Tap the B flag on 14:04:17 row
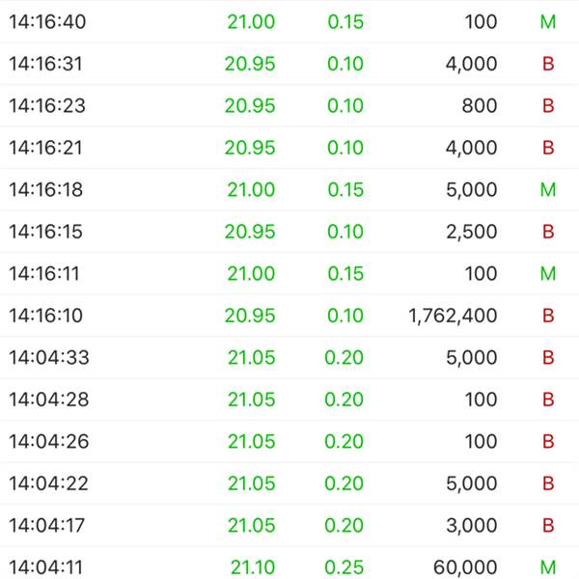579x579 pixels. 548,526
